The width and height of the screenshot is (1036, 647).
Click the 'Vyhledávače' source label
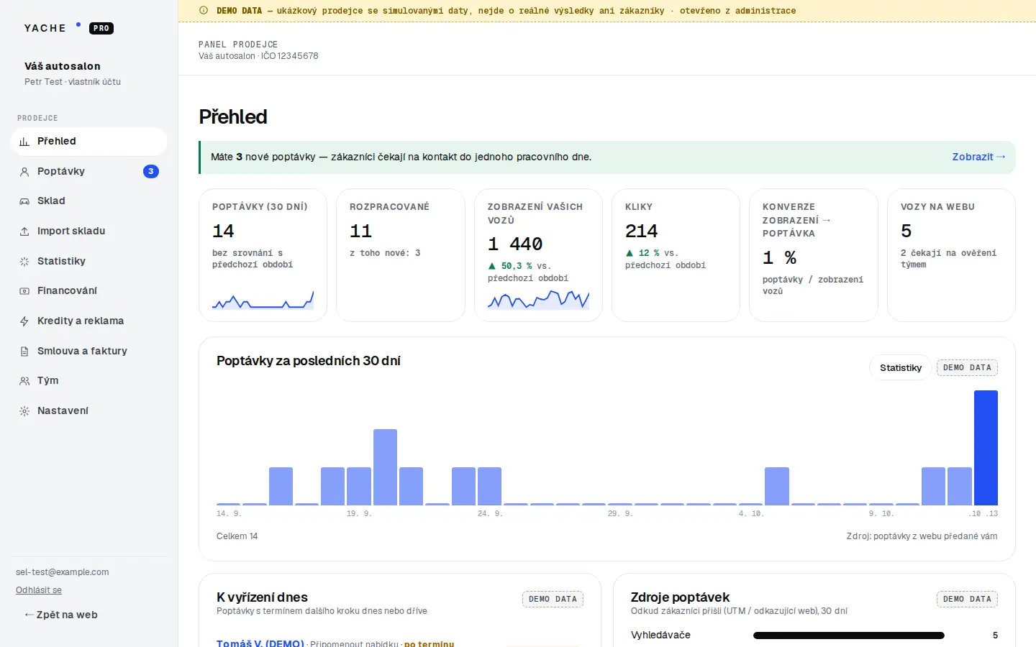(x=660, y=635)
